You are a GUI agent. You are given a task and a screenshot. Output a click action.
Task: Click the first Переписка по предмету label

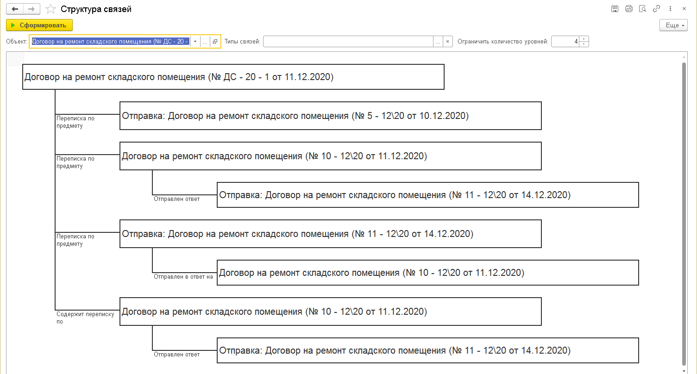[75, 122]
